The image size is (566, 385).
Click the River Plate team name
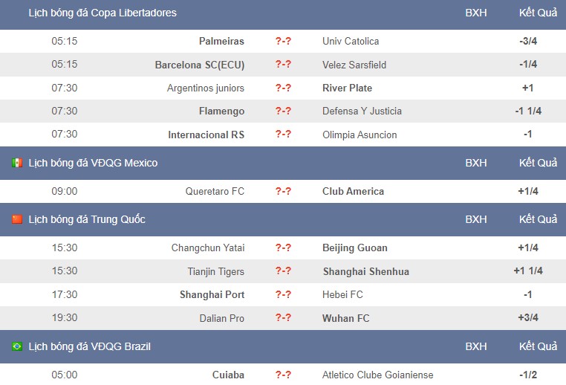[348, 88]
